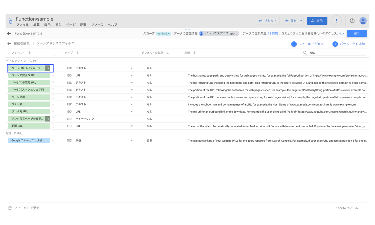
Task: Open the リソース menu
Action: [x=97, y=25]
